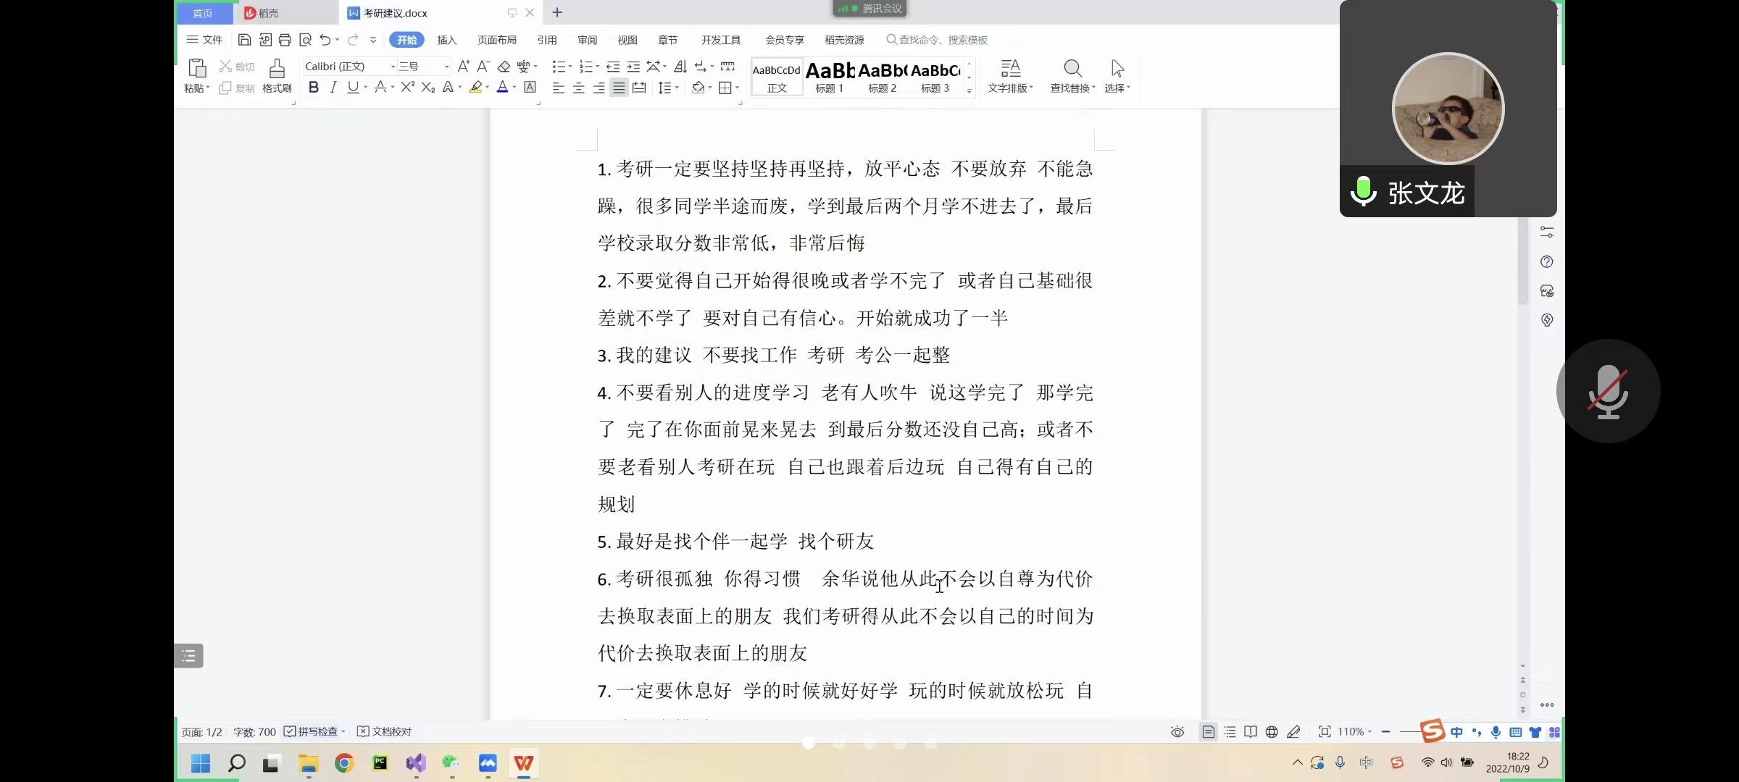
Task: Click the highlight color tool
Action: (x=475, y=88)
